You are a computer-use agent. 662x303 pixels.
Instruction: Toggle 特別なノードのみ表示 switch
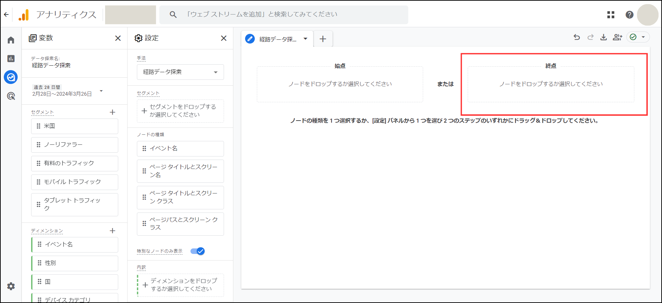[198, 251]
